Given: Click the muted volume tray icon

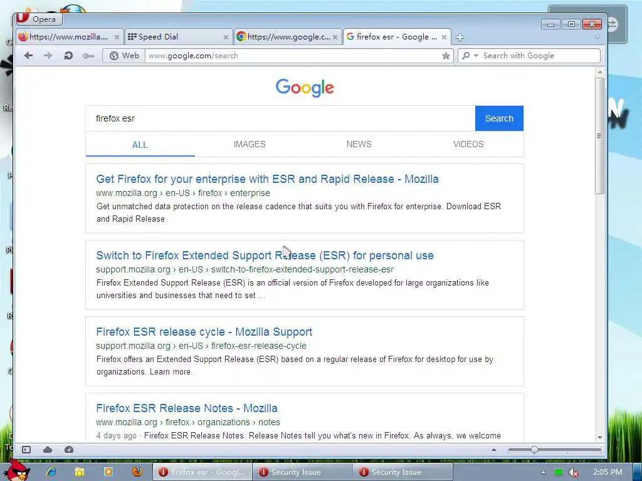Looking at the screenshot, I should [573, 472].
